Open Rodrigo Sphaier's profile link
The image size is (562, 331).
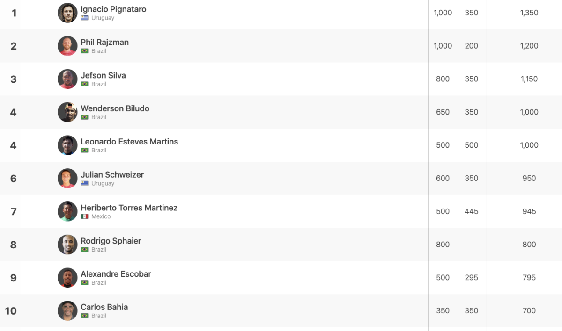111,241
